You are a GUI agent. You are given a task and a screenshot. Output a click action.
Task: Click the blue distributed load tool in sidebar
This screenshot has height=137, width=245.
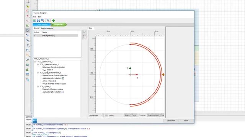point(28,40)
